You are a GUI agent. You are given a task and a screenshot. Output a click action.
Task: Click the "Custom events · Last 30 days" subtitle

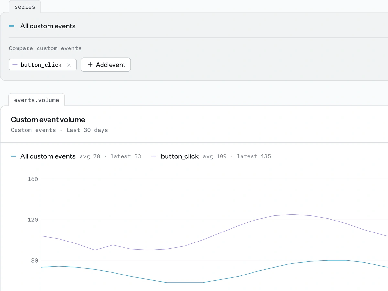[59, 130]
